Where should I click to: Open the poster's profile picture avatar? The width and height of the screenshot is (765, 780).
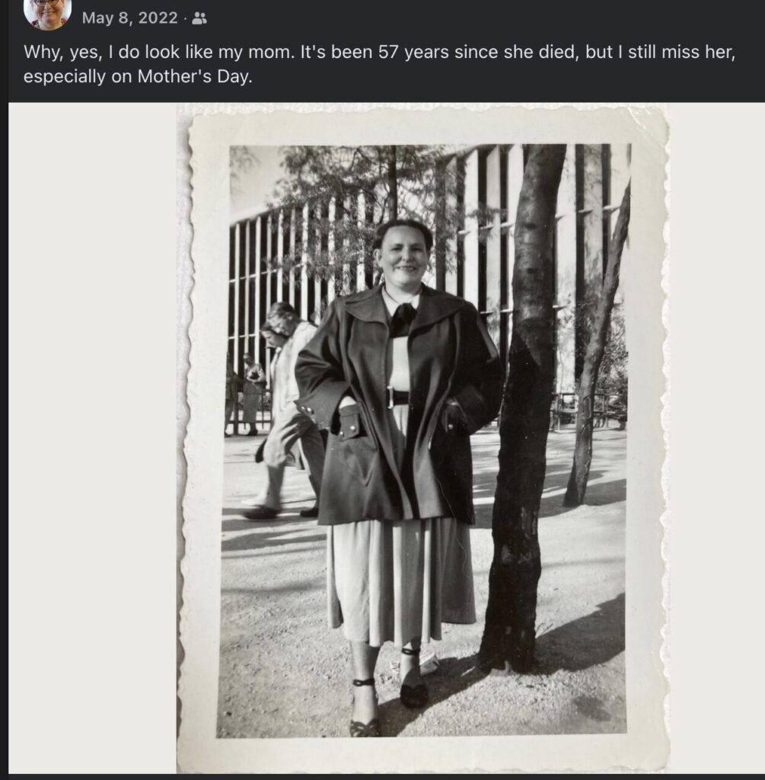47,12
